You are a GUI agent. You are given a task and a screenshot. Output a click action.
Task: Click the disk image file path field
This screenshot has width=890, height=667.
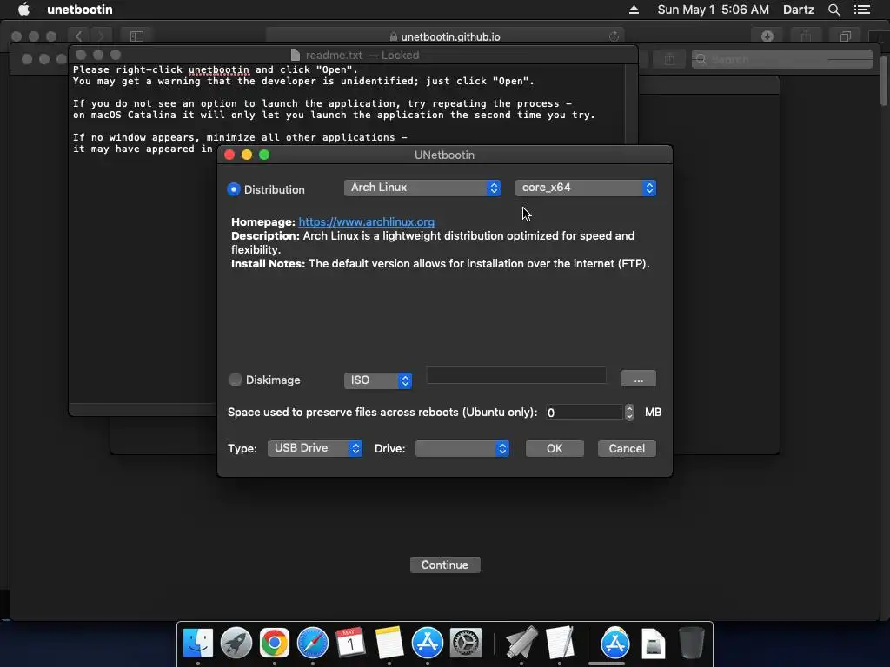tap(516, 375)
